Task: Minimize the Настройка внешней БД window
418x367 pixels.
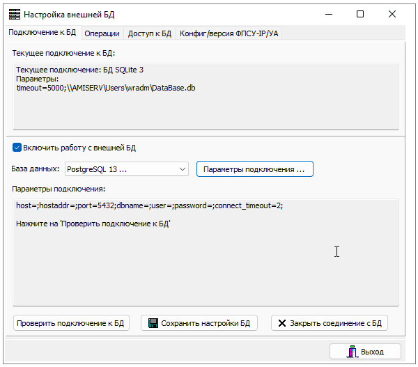Action: pos(328,14)
